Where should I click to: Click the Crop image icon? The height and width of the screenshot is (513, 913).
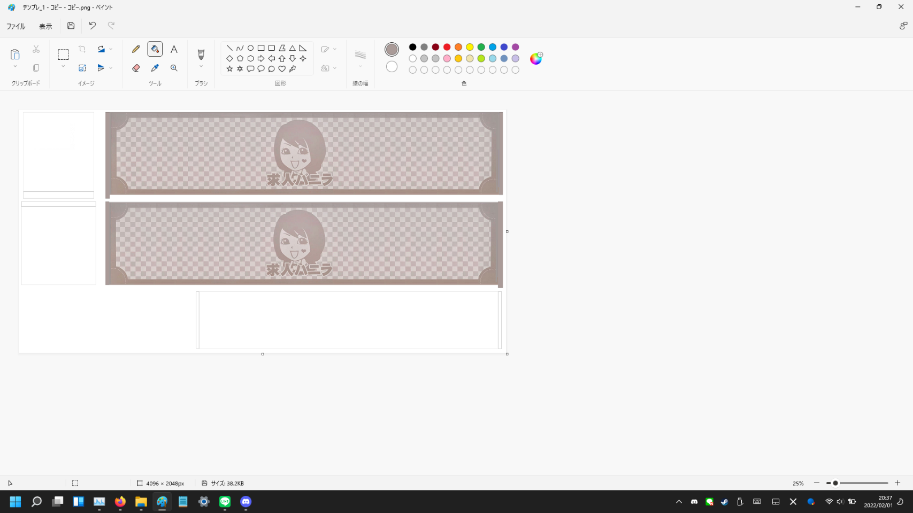point(82,49)
